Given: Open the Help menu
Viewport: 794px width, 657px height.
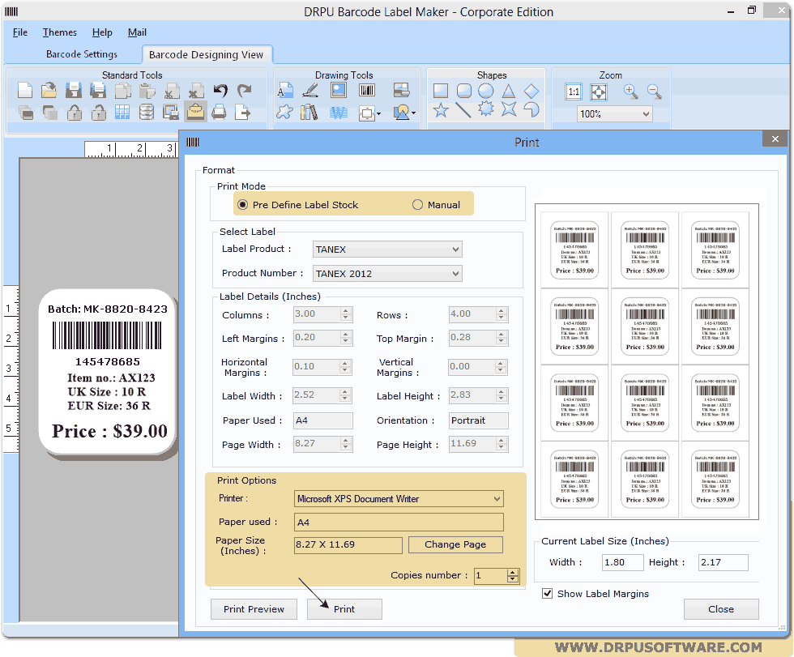Looking at the screenshot, I should [102, 32].
